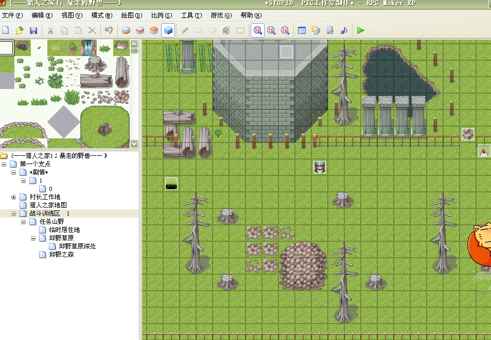Select map 村长工作地 in tree
Viewport: 491px width, 340px height.
point(45,197)
